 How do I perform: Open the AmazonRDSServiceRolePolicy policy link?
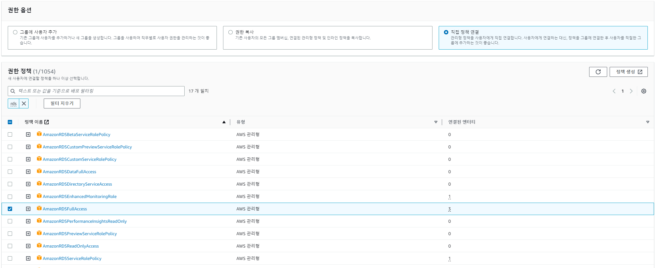tap(72, 258)
